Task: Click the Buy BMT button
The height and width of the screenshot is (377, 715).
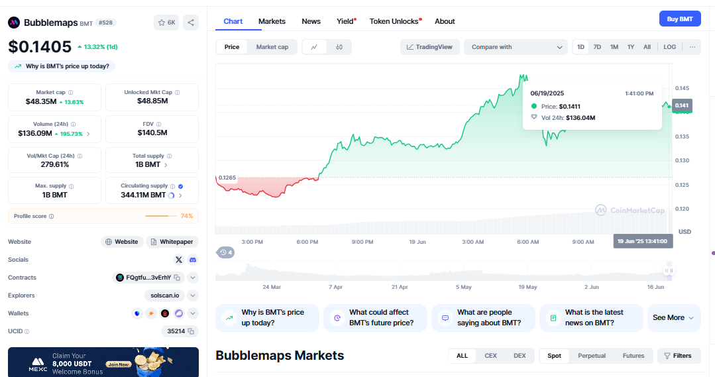Action: tap(680, 19)
